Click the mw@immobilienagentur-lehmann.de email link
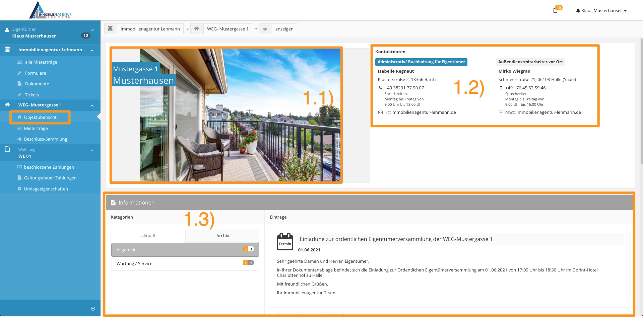The image size is (643, 317). (x=543, y=112)
